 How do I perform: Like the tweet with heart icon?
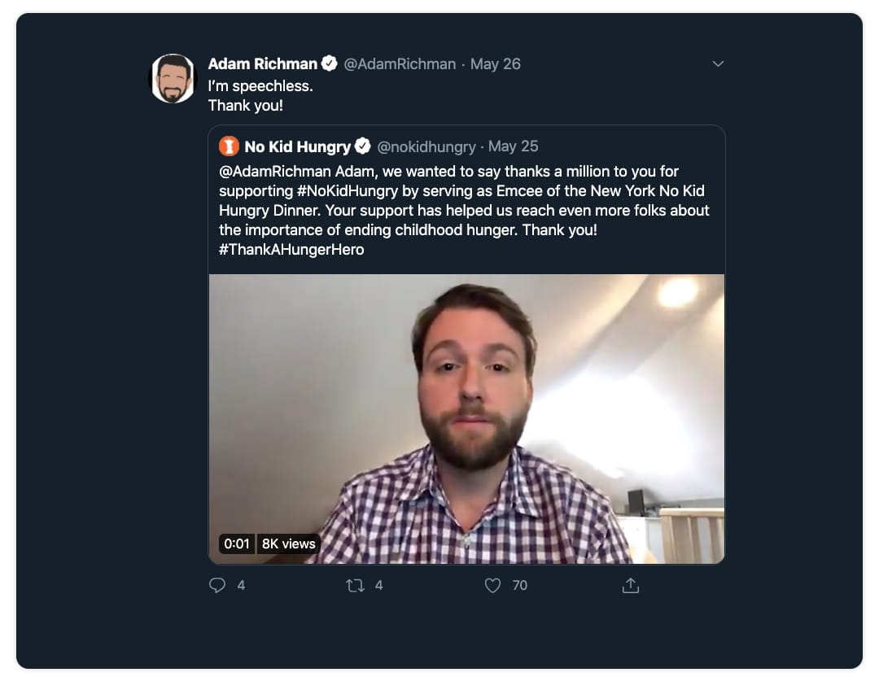pos(492,586)
